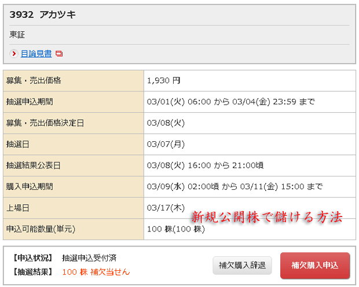
Task: Click the 抽選日 value 03/07(月)
Action: [x=166, y=144]
